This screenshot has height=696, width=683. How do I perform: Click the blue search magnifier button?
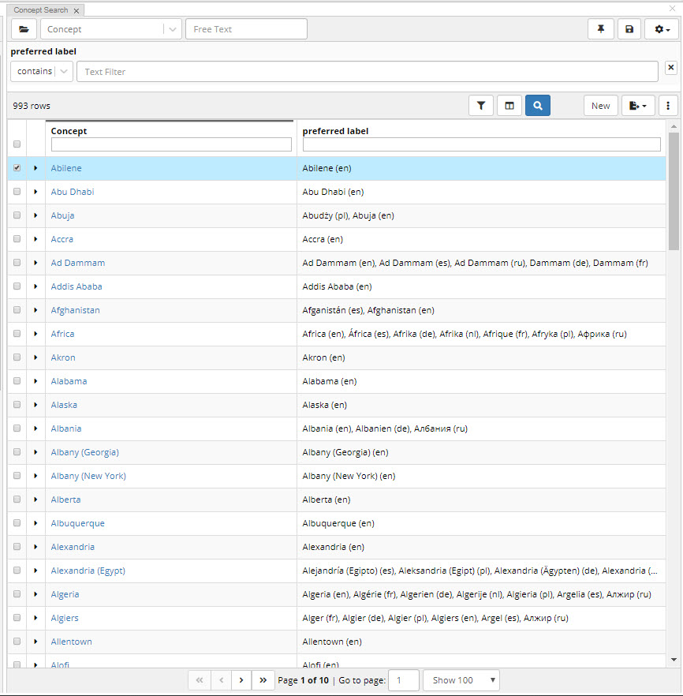538,106
